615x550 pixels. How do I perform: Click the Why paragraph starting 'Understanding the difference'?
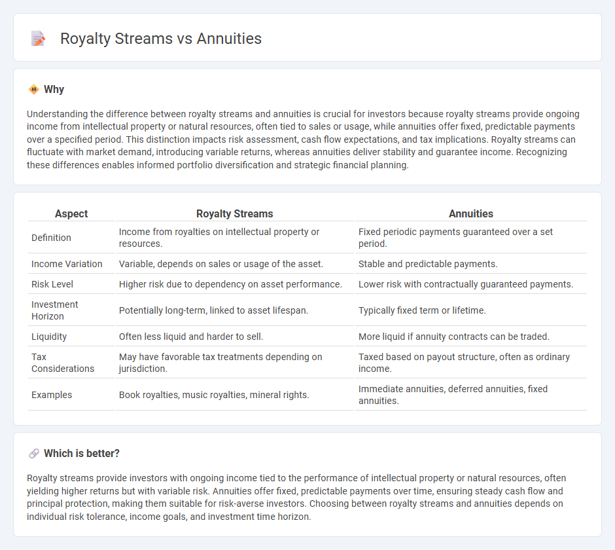pyautogui.click(x=303, y=139)
